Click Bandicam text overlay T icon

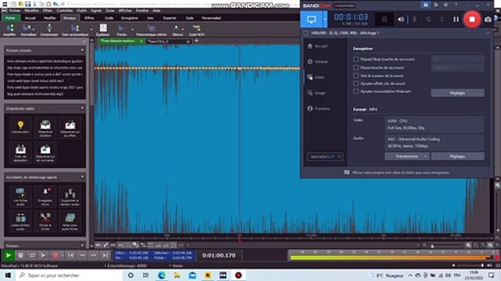click(x=441, y=19)
